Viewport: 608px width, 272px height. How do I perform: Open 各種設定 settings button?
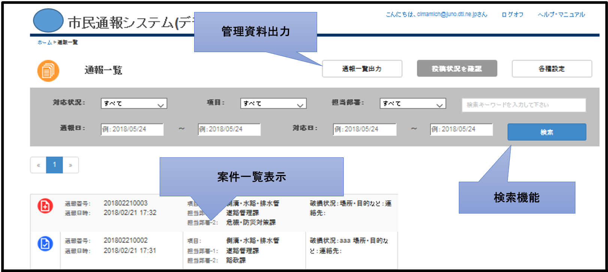click(552, 69)
